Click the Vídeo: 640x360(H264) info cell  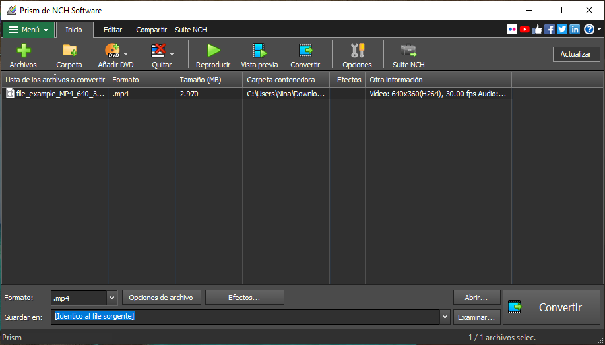(x=437, y=94)
